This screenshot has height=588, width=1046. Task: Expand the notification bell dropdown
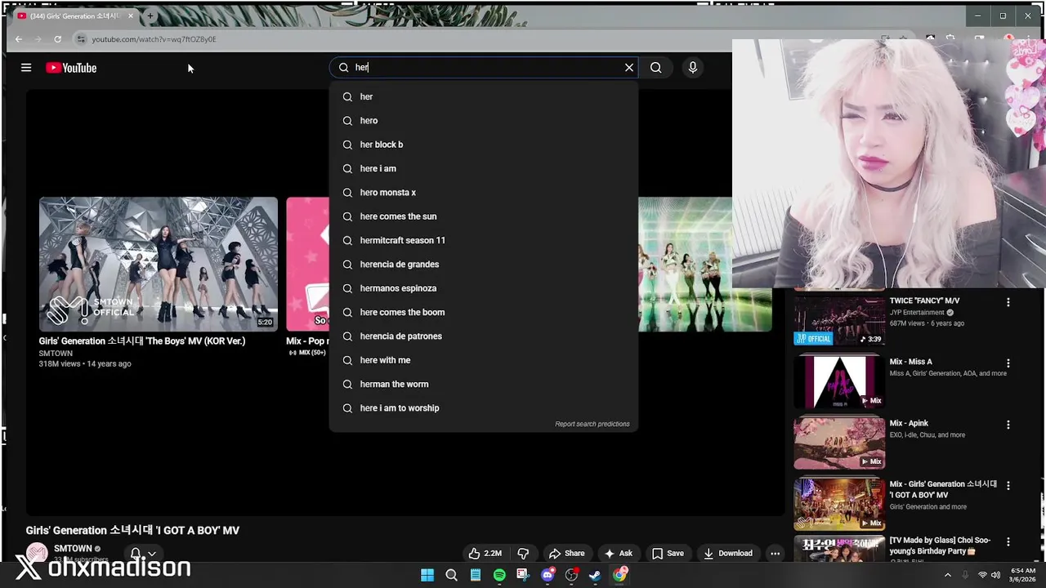click(x=143, y=554)
